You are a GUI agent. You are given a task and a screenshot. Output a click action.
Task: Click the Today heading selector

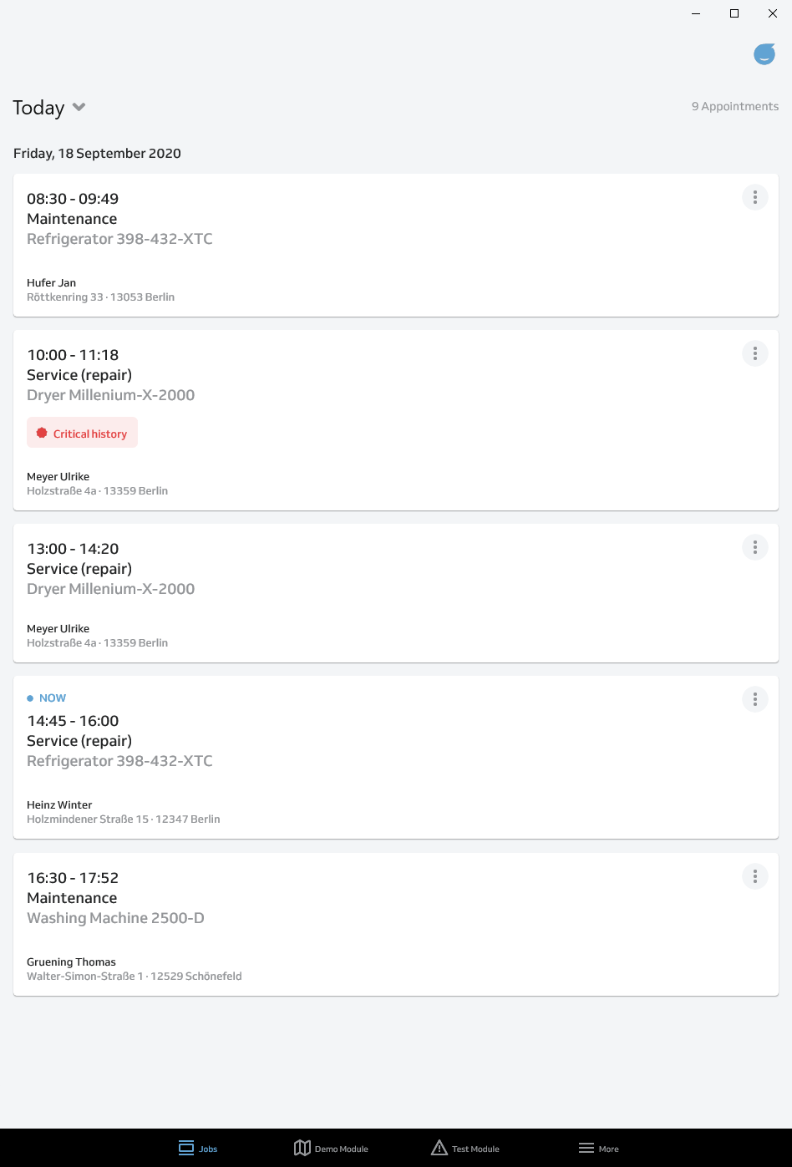coord(39,108)
